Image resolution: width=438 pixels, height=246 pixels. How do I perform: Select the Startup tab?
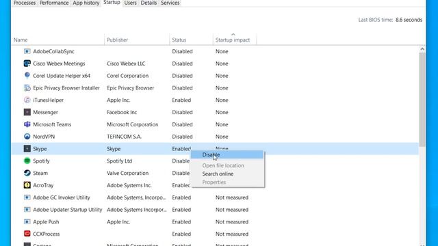pos(112,3)
